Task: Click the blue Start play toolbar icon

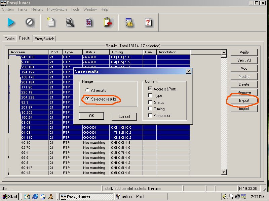Action: click(11, 22)
